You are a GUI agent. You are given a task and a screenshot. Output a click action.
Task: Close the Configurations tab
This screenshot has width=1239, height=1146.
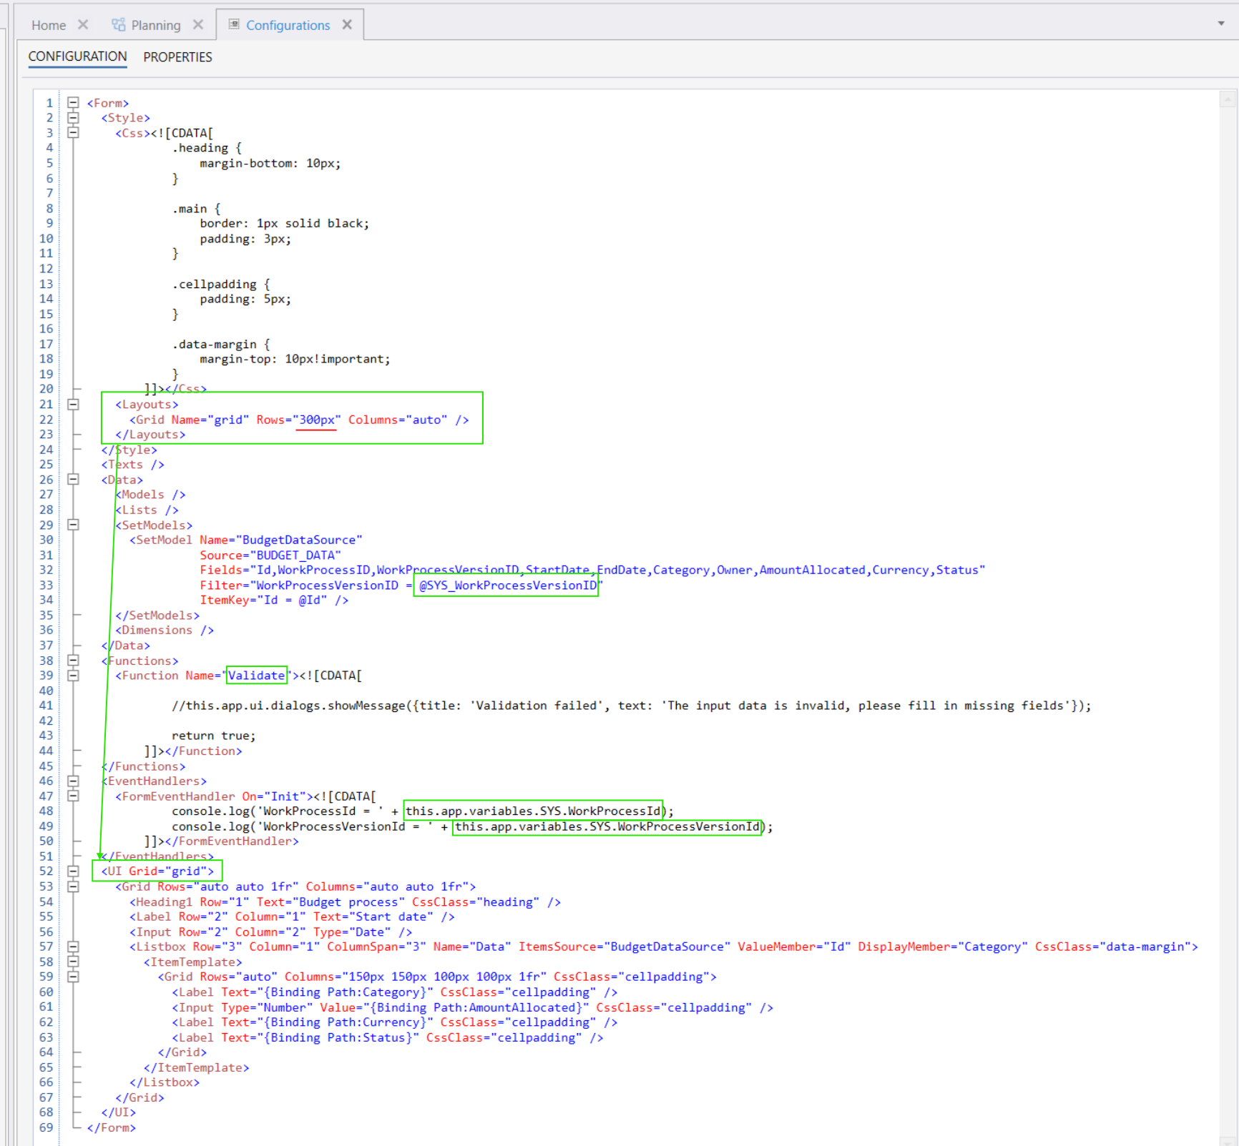click(x=347, y=24)
